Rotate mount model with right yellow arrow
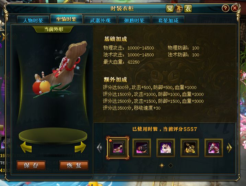The width and height of the screenshot is (246, 186). pyautogui.click(x=80, y=147)
